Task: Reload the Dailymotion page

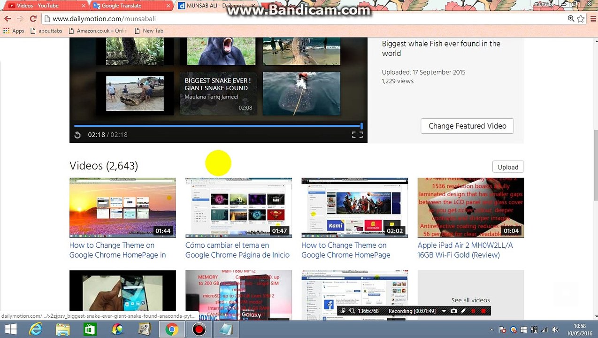Action: click(33, 19)
